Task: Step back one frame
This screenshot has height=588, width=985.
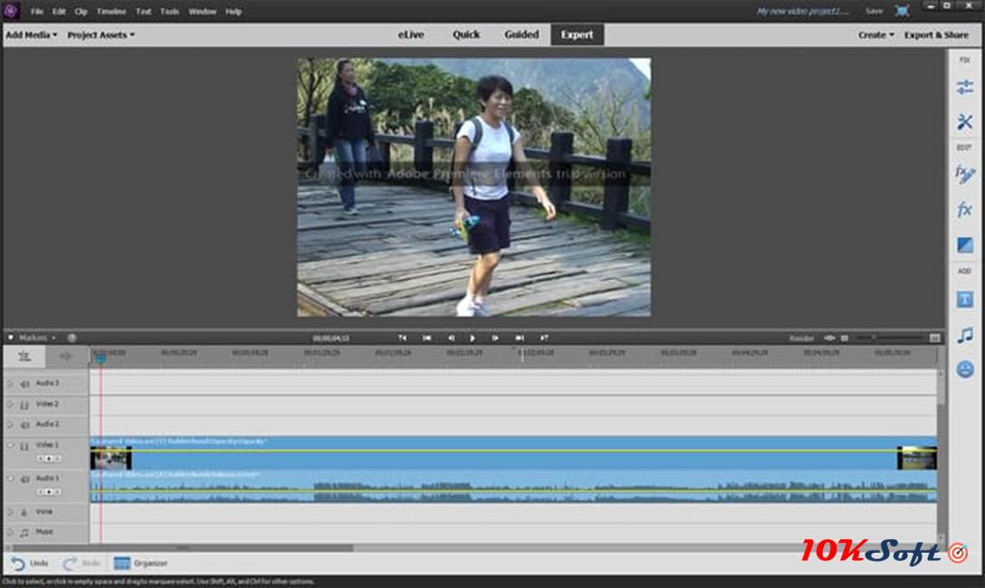Action: tap(451, 337)
